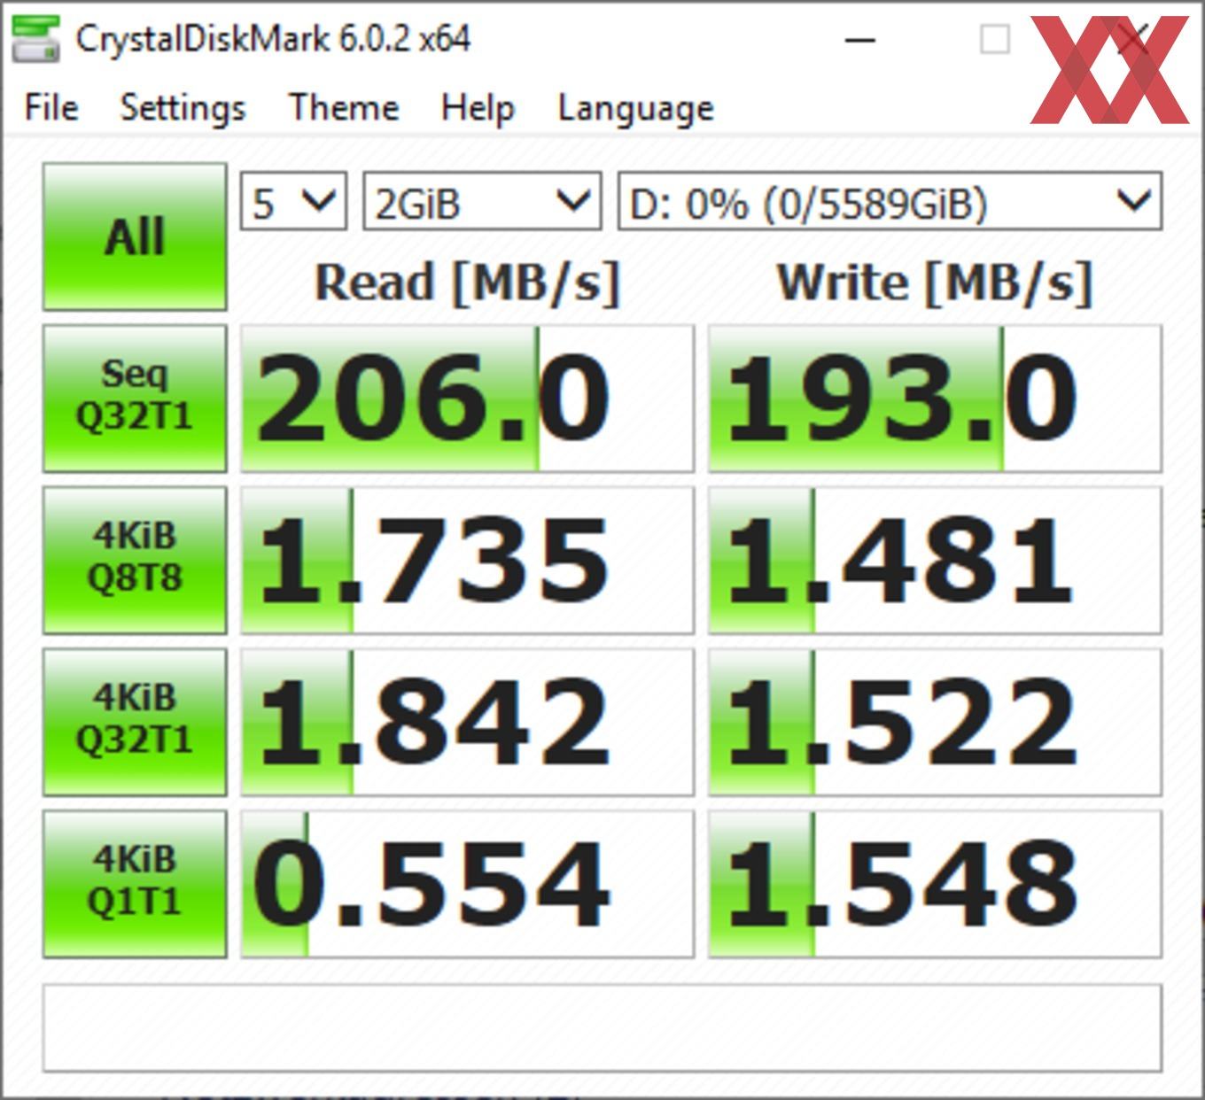The height and width of the screenshot is (1100, 1205).
Task: Minimize the CrystalDiskMark window
Action: [x=859, y=40]
